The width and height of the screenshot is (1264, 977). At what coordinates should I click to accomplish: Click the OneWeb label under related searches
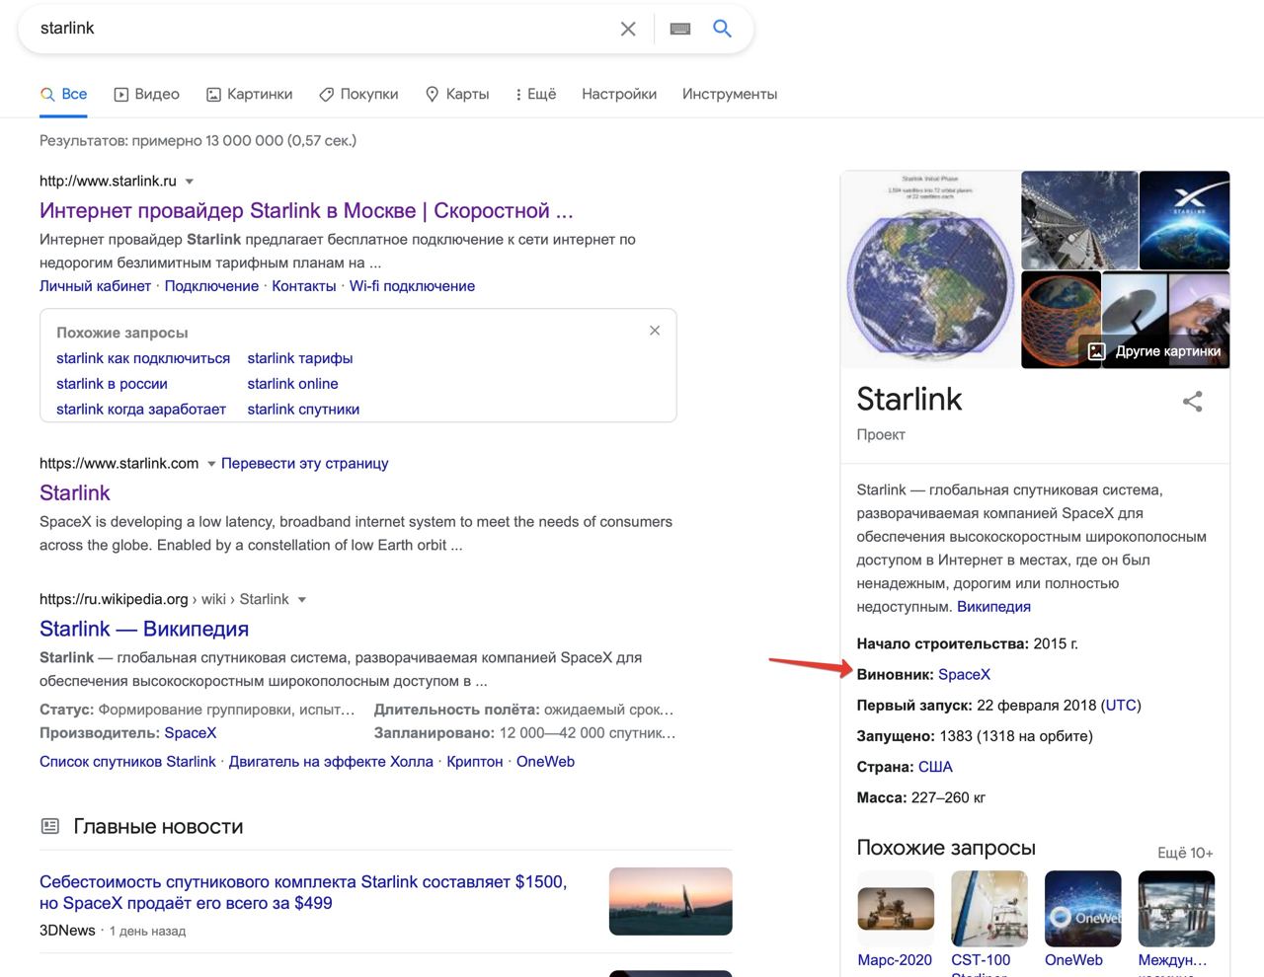point(1073,960)
